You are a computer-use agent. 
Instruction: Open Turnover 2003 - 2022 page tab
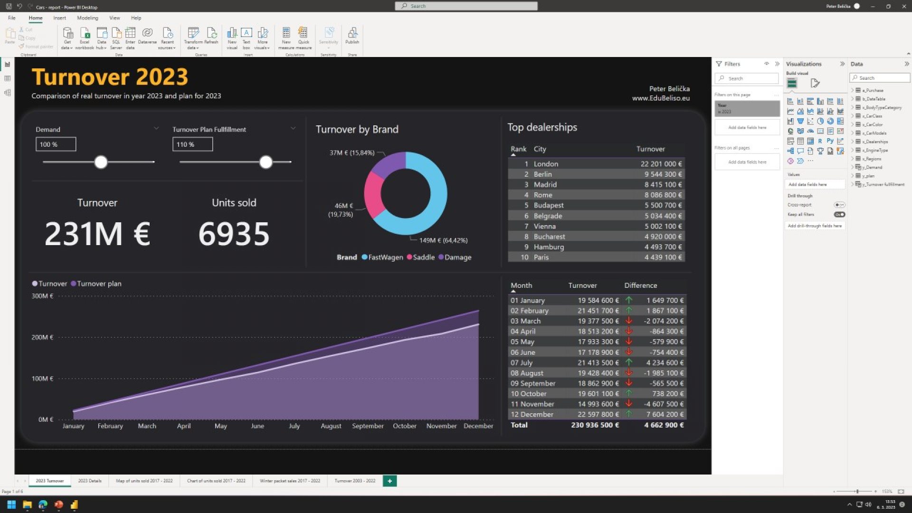pyautogui.click(x=355, y=481)
